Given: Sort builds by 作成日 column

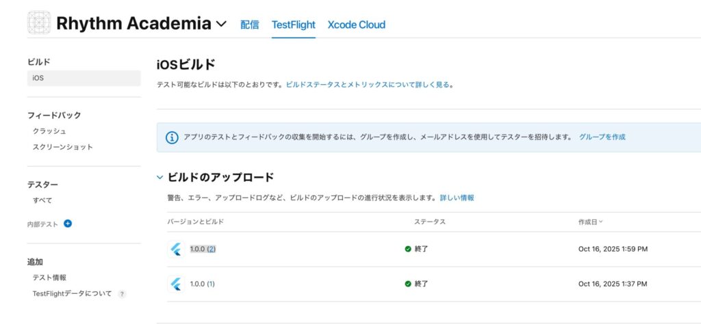Looking at the screenshot, I should [590, 222].
